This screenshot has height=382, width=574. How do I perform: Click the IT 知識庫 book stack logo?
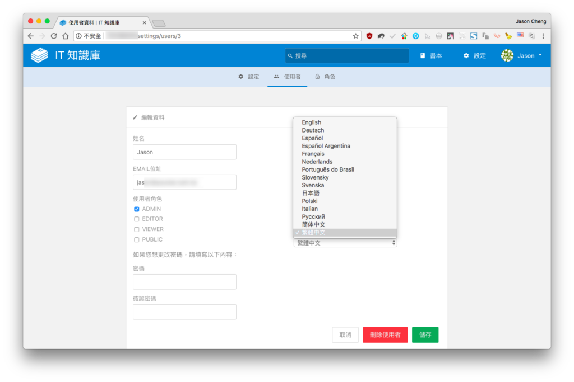pyautogui.click(x=39, y=55)
